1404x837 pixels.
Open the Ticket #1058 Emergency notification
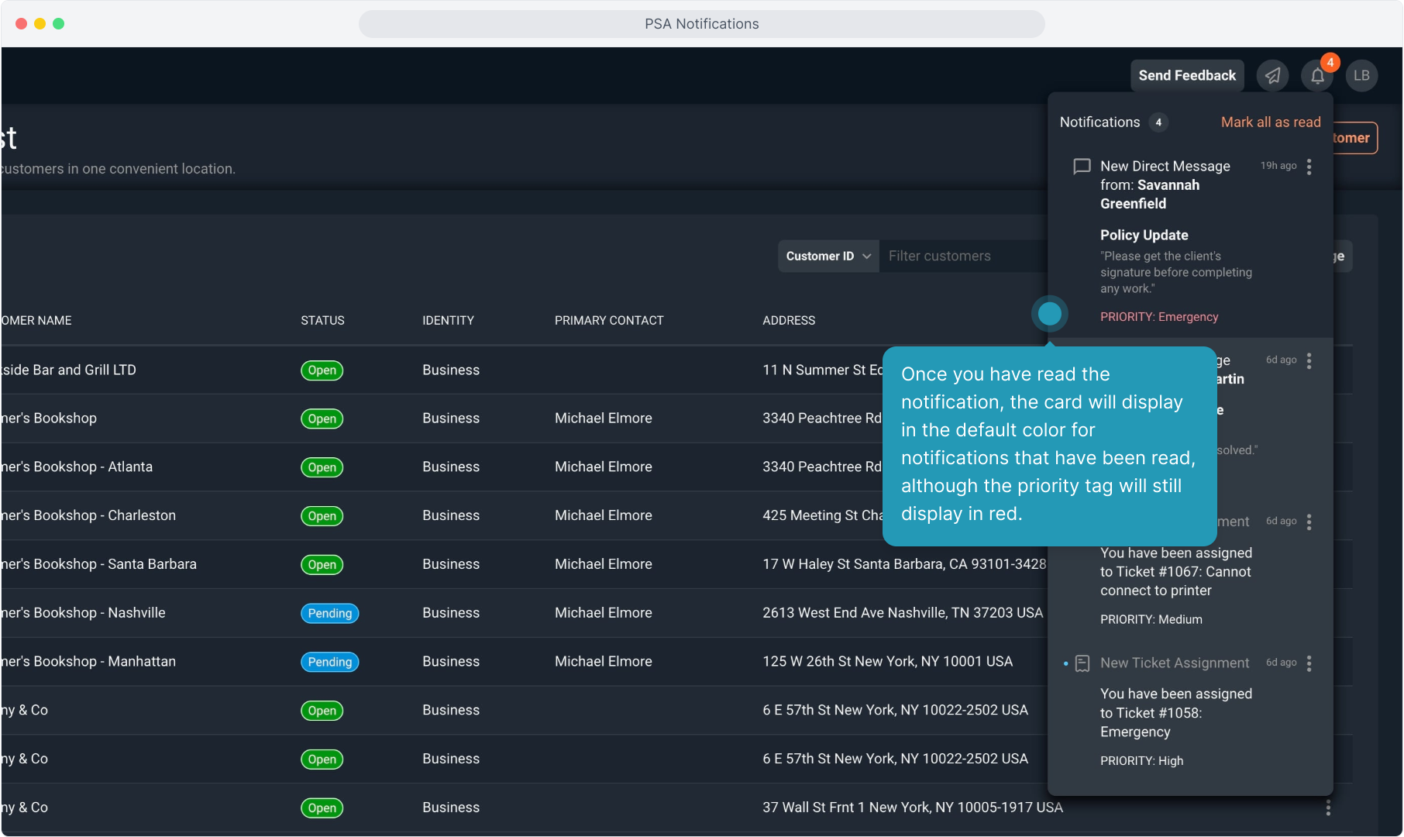[1175, 713]
